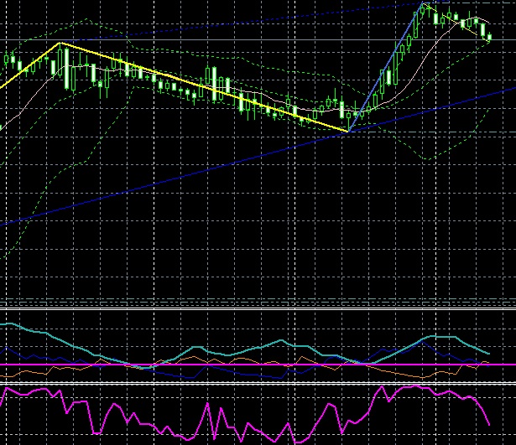The height and width of the screenshot is (445, 516).
Task: Click the gray horizontal price level line
Action: 252,40
